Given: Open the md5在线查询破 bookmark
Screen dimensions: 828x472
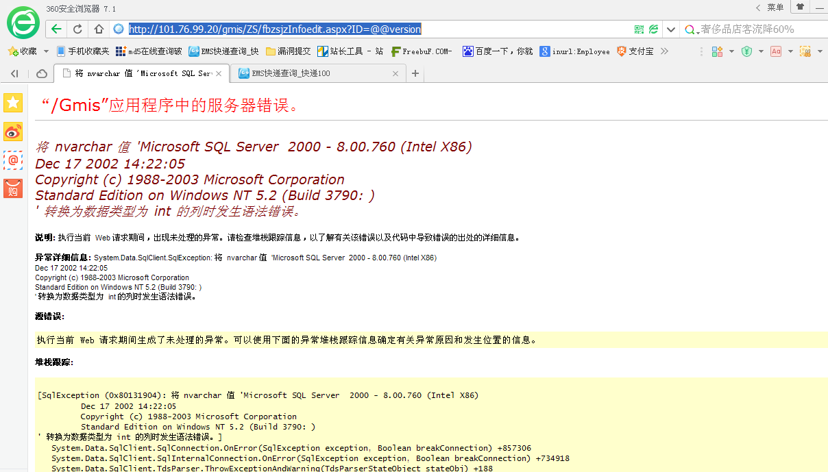Looking at the screenshot, I should coord(149,51).
